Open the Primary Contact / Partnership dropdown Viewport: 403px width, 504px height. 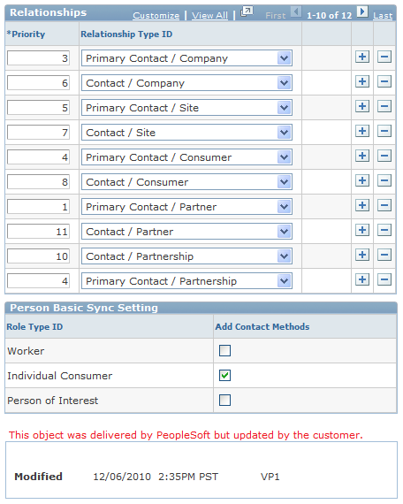186,281
